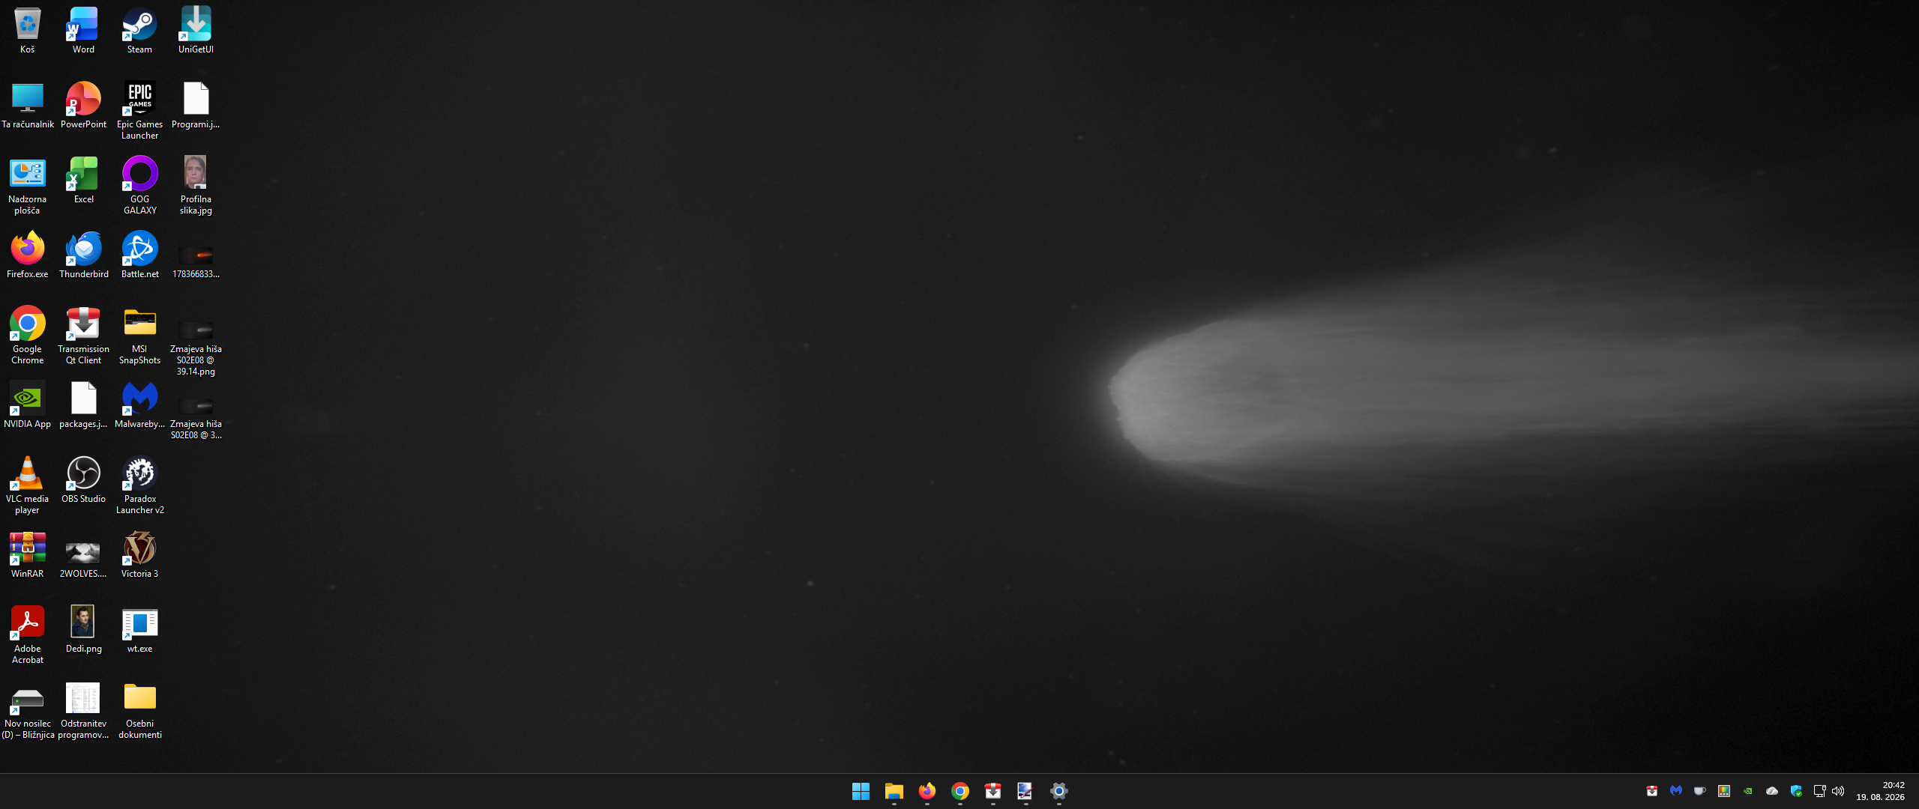Select the Thunderbird desktop shortcut
Screen dimensions: 1919x809
(x=83, y=255)
